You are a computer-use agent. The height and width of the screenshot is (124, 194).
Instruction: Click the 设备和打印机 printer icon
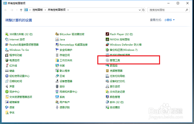pos(107,81)
